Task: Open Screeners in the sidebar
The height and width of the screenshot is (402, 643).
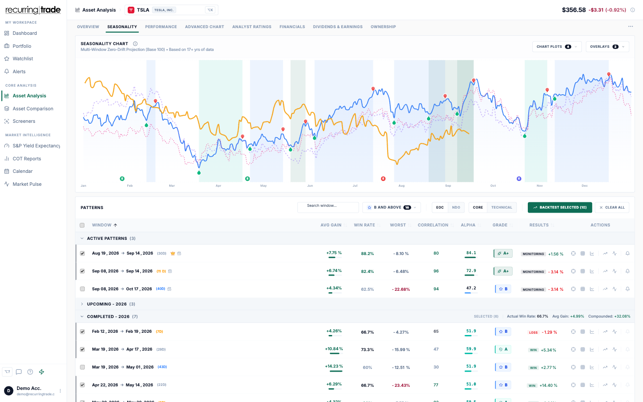Action: 24,121
